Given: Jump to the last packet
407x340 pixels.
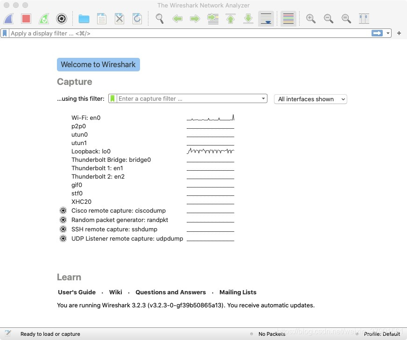Looking at the screenshot, I should coord(248,19).
